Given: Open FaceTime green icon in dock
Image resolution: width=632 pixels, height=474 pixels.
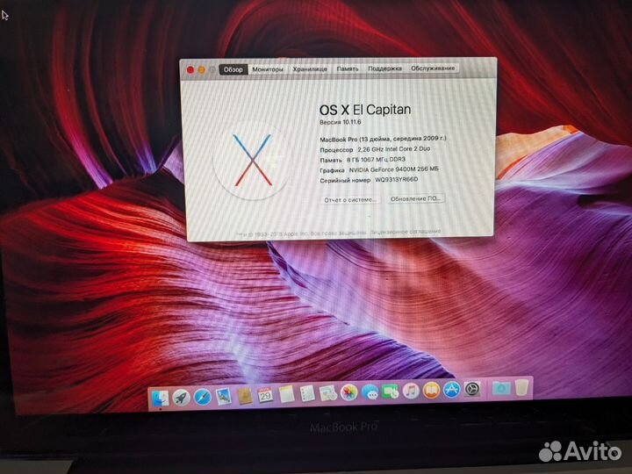Looking at the screenshot, I should 390,391.
